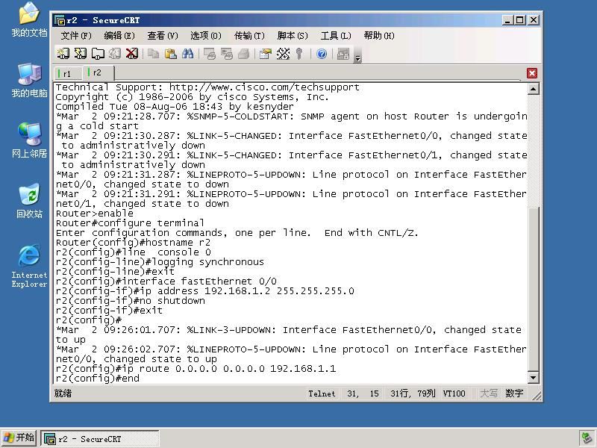Click the greyed Reconnect icon
Screen dimensions: 597x448
point(115,54)
